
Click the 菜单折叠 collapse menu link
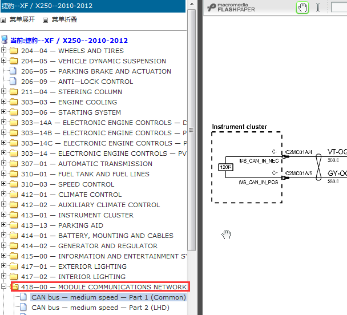click(x=64, y=19)
